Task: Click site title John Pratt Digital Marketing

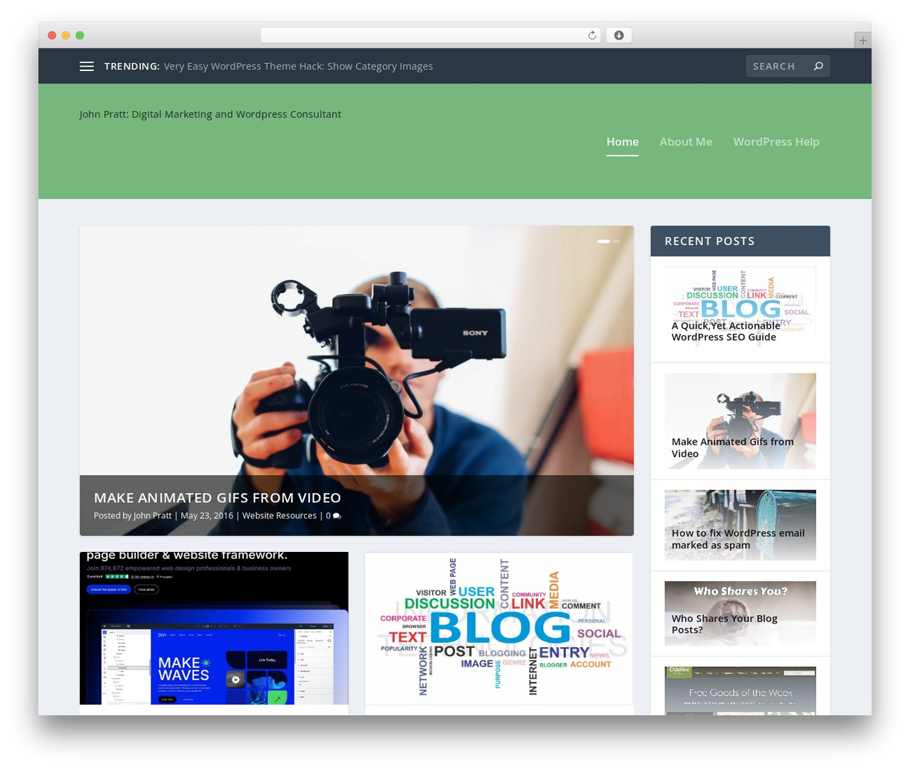Action: 210,114
